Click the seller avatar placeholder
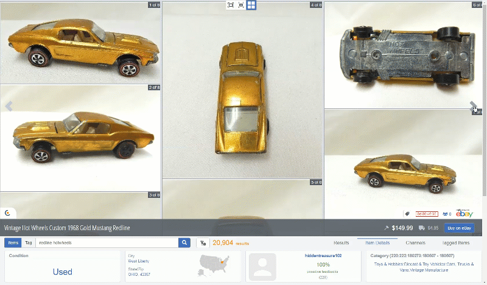Viewport: 487px width, 285px height. click(263, 267)
